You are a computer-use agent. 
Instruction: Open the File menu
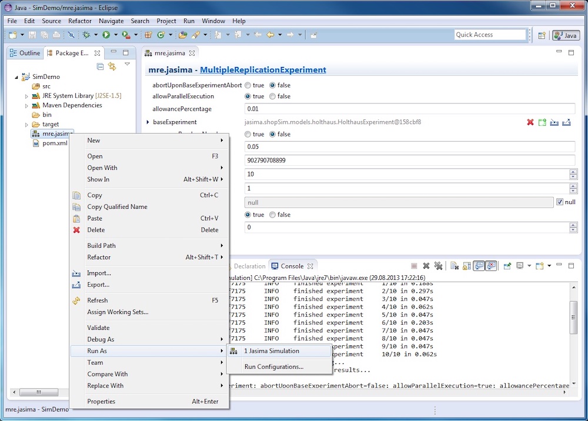point(12,21)
